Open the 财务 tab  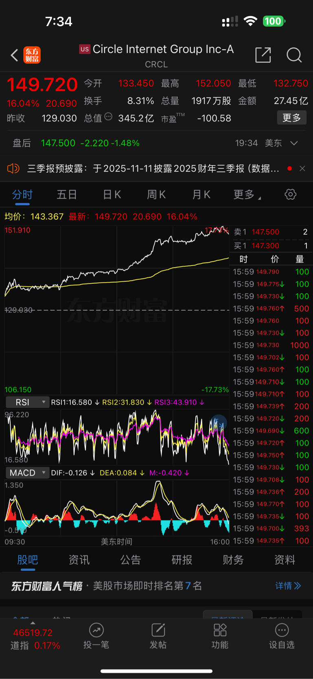(x=233, y=560)
